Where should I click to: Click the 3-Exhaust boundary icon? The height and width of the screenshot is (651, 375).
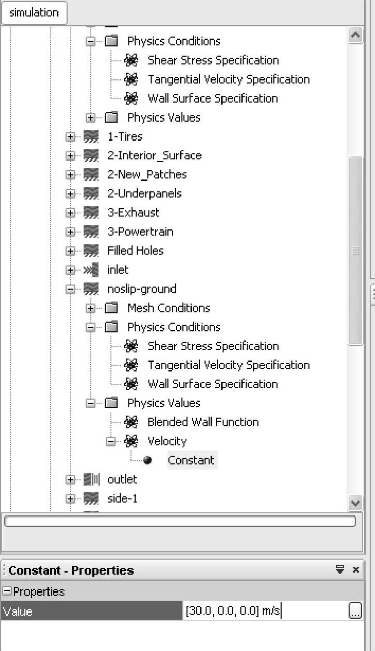point(91,212)
